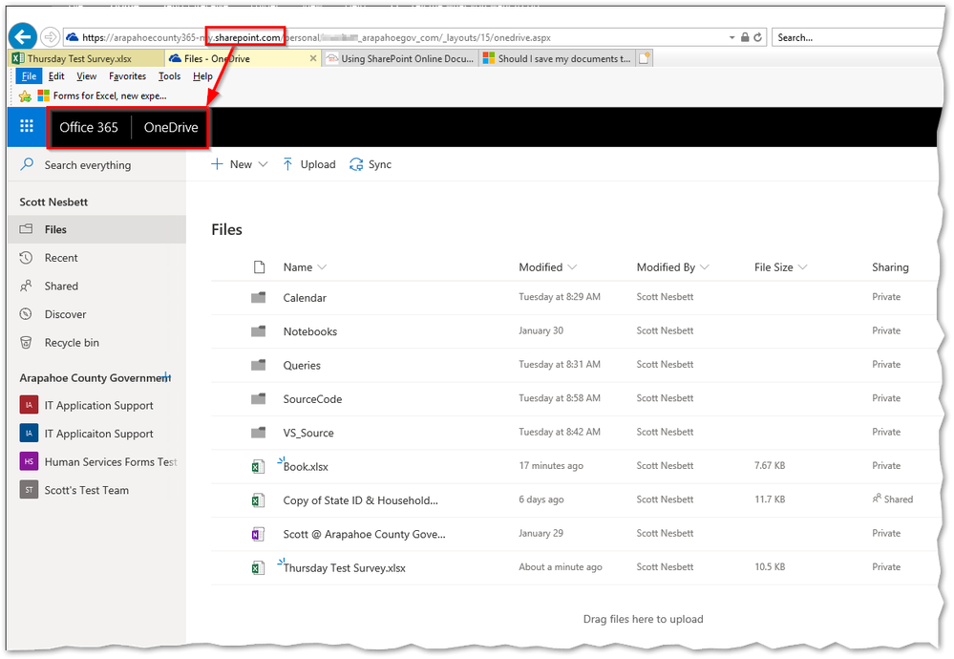Click the Sharing column header
The height and width of the screenshot is (659, 954).
click(890, 267)
